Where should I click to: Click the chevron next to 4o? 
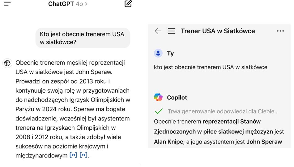86,4
